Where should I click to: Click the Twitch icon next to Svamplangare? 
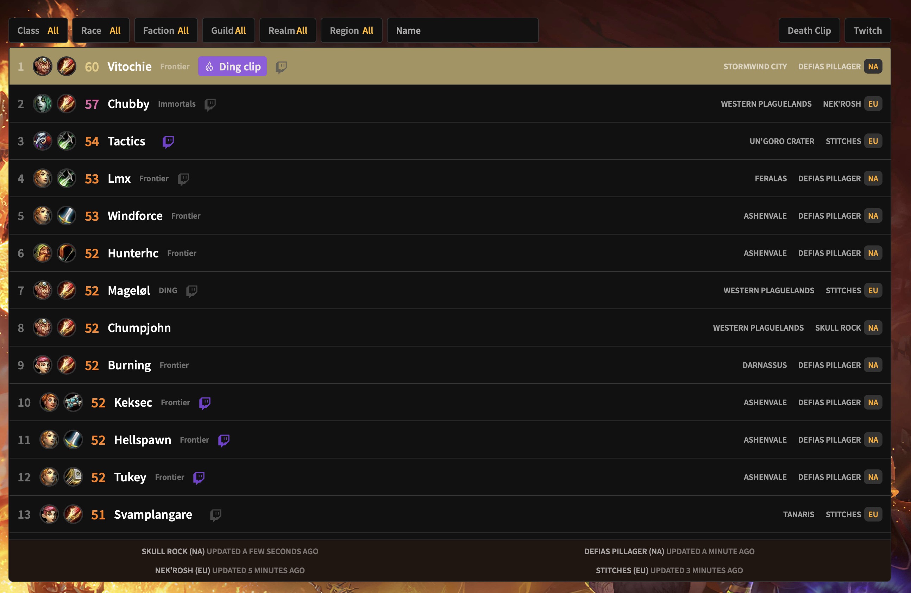click(x=216, y=513)
